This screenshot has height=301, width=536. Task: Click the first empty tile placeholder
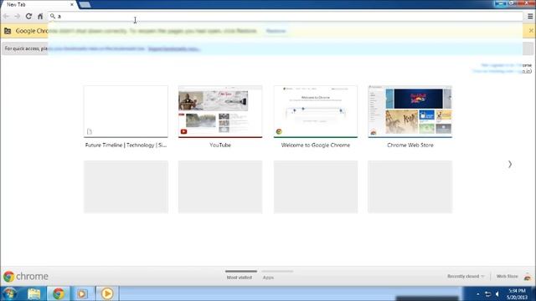coord(126,186)
